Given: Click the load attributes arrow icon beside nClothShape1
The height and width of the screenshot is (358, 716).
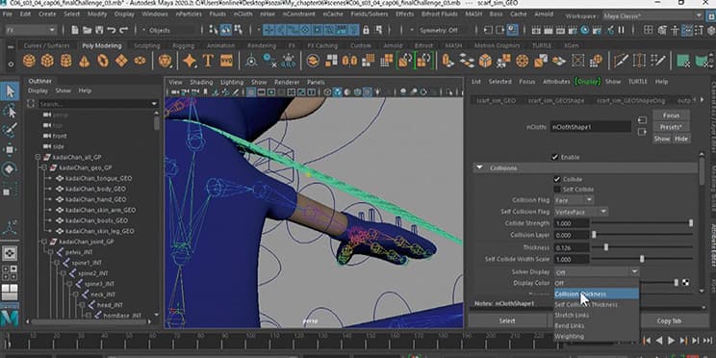Looking at the screenshot, I should point(642,120).
